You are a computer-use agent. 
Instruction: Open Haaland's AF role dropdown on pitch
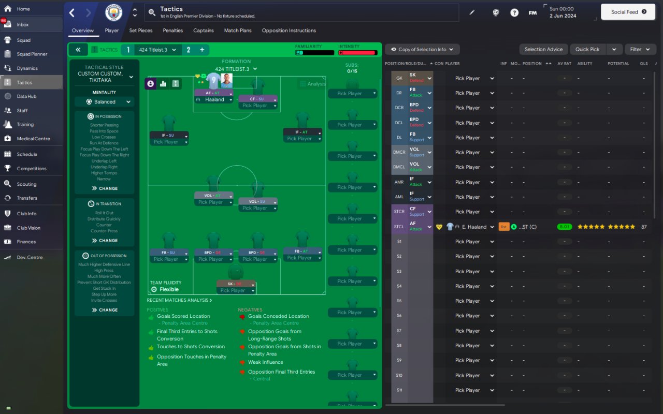213,94
